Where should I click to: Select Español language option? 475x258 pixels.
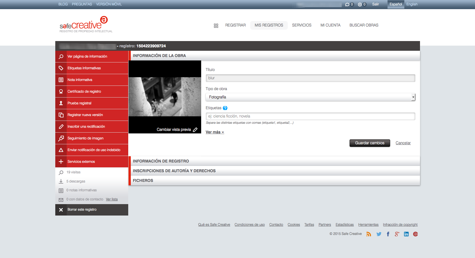point(396,4)
